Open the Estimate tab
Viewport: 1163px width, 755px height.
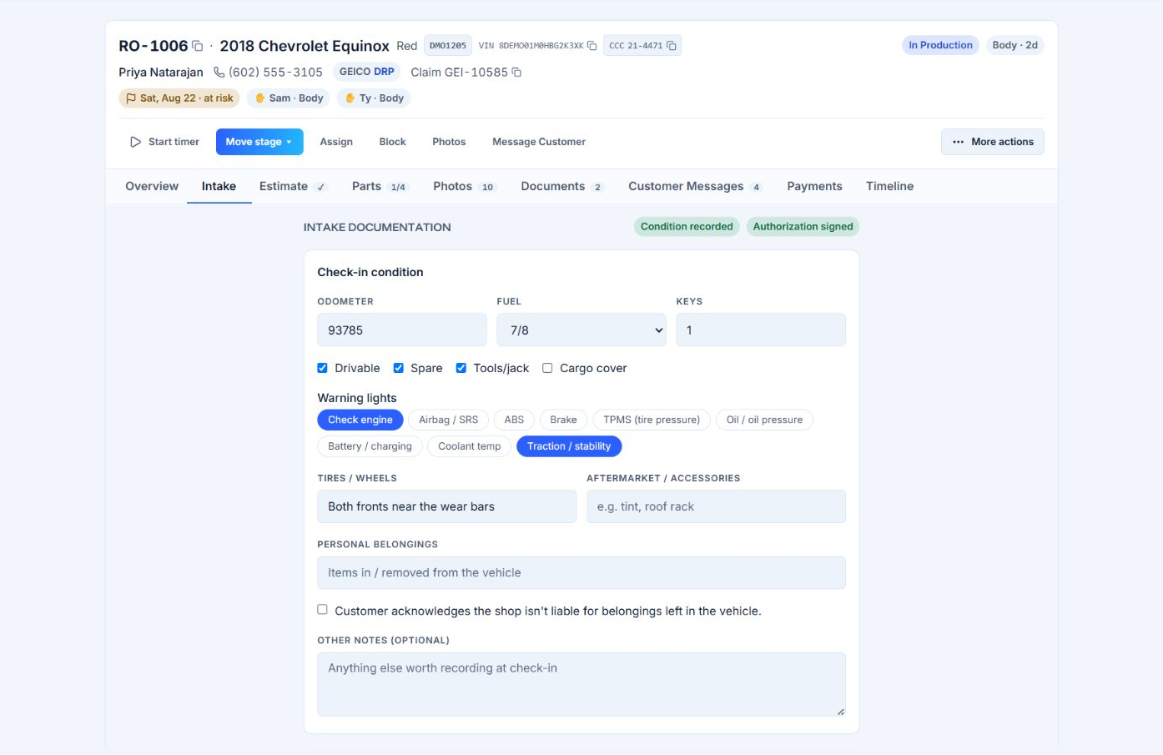pyautogui.click(x=293, y=186)
